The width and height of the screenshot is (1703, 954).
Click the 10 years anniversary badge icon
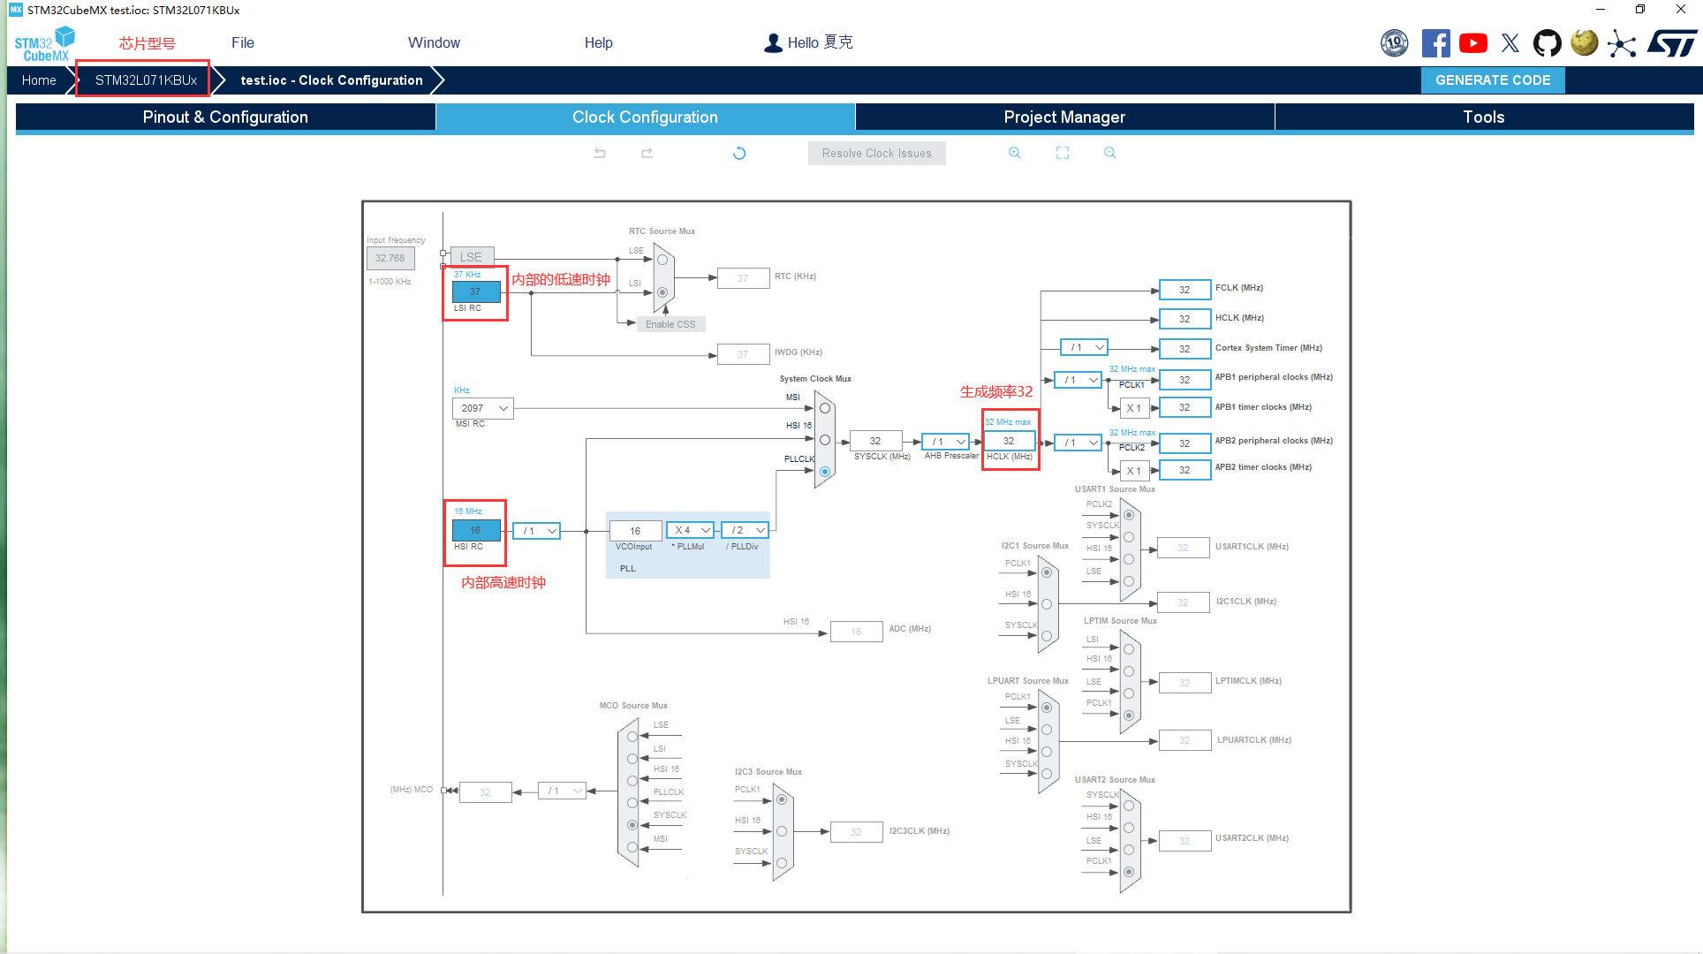pos(1395,42)
